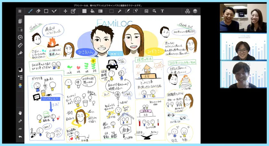Screen dimensions: 269x146
Task: Select the rectangular selection tool
Action: 111,11
